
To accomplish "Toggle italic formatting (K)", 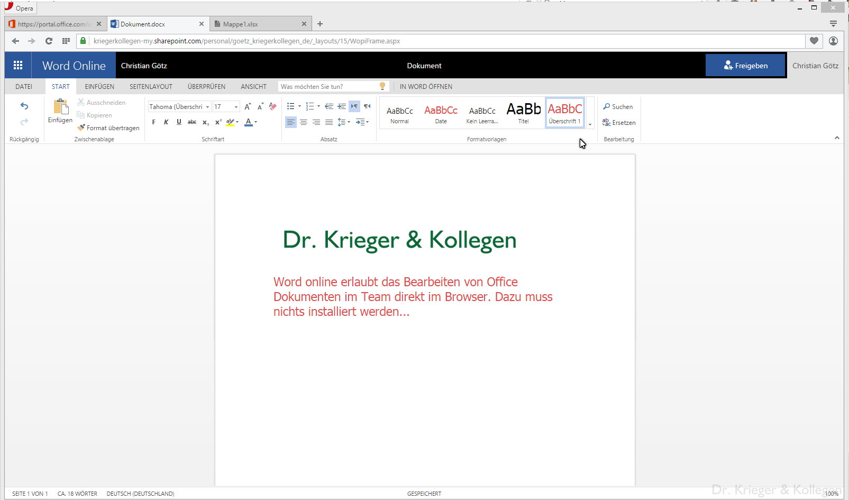I will click(166, 122).
